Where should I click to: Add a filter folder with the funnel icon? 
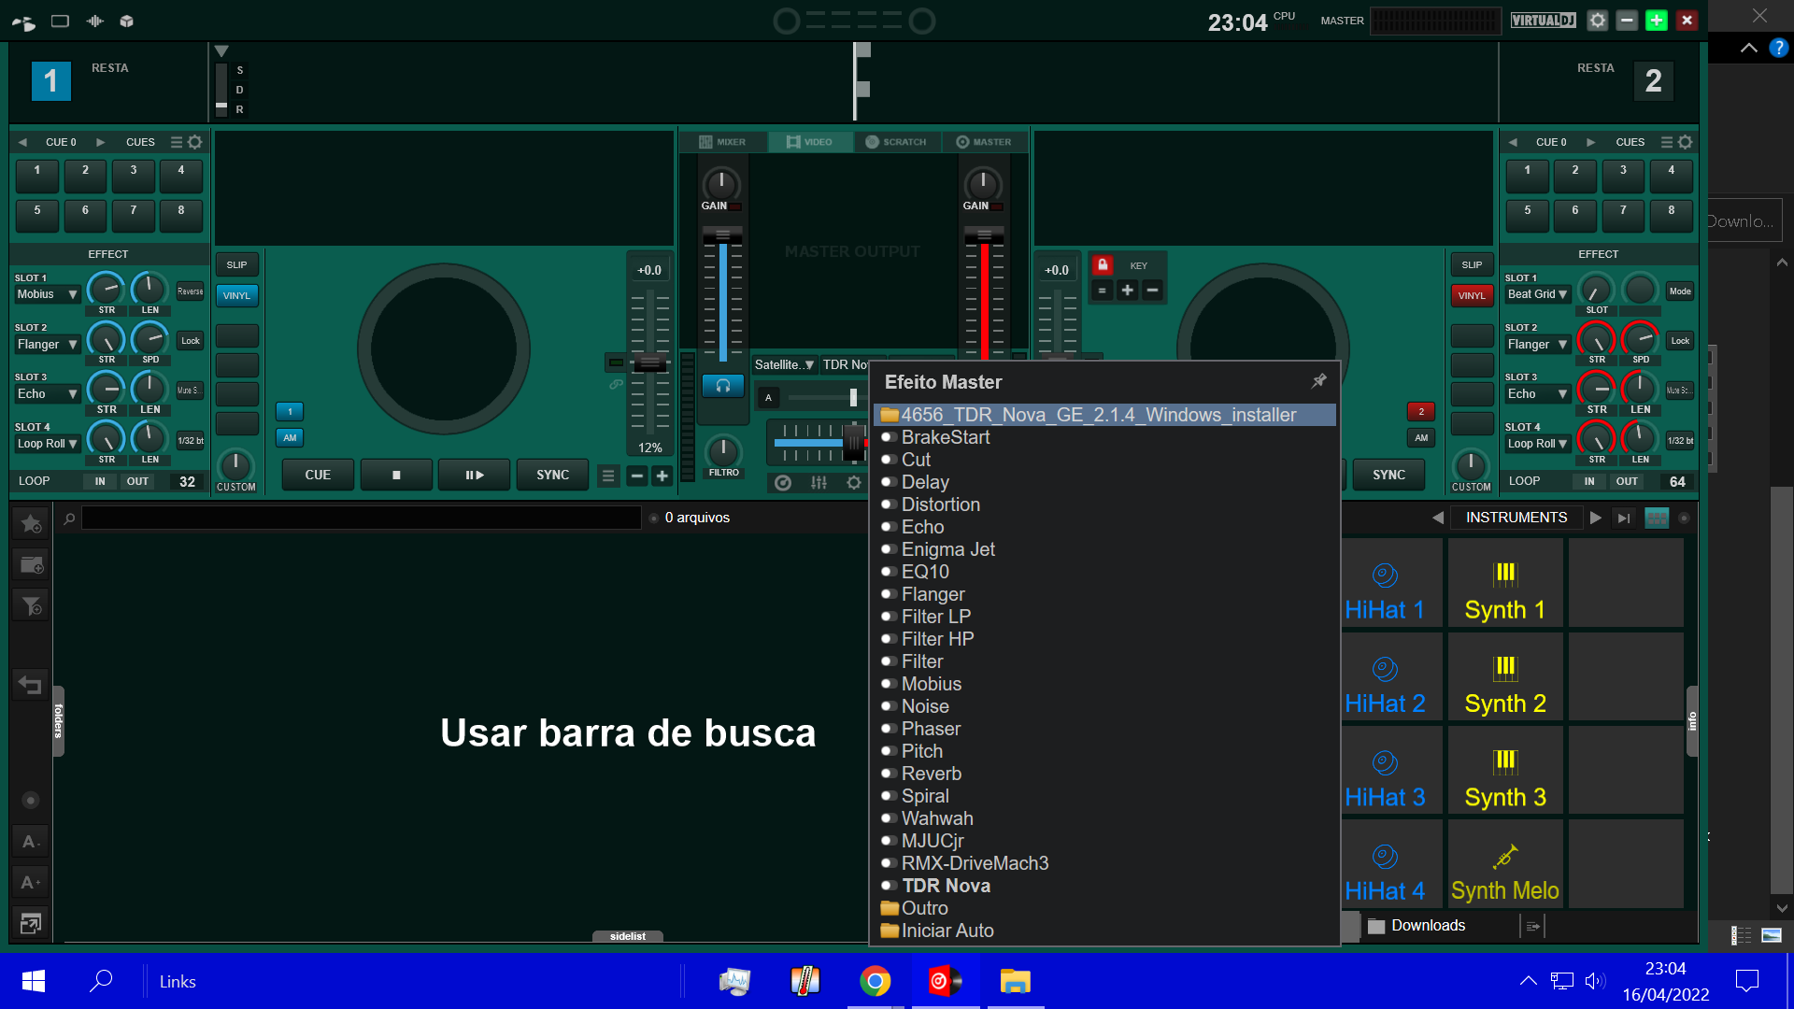coord(31,606)
